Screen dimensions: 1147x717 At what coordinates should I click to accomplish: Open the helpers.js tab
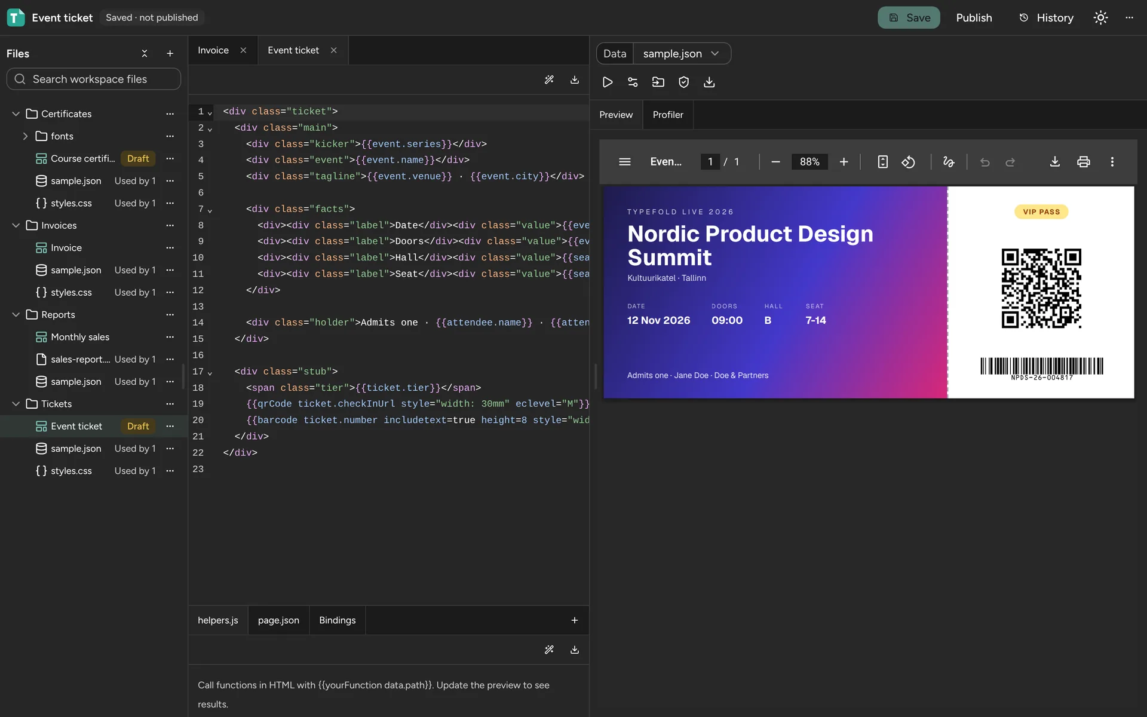(x=218, y=620)
